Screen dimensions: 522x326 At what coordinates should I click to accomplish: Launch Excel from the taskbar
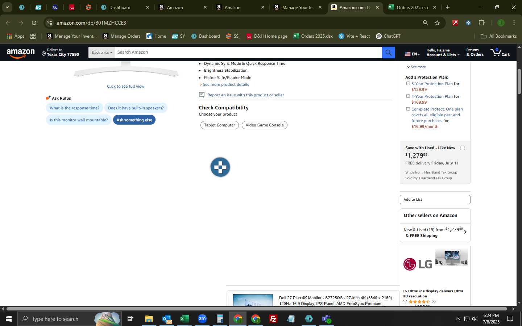point(185,319)
